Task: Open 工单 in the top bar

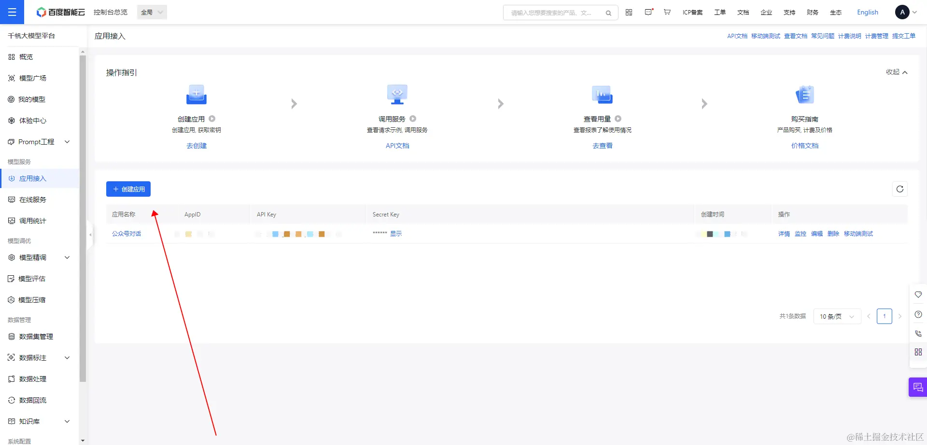Action: [x=720, y=13]
